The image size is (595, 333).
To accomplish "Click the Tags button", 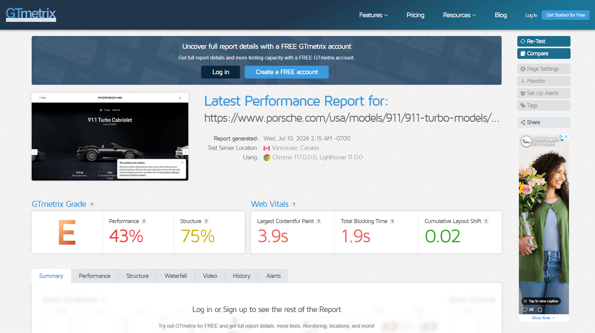I will [x=544, y=105].
